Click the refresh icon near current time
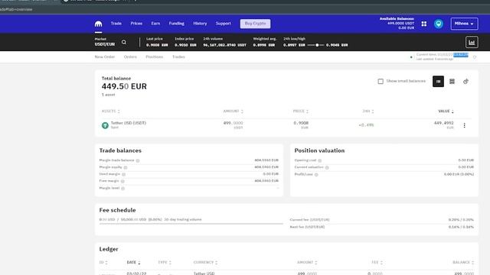 pos(475,57)
